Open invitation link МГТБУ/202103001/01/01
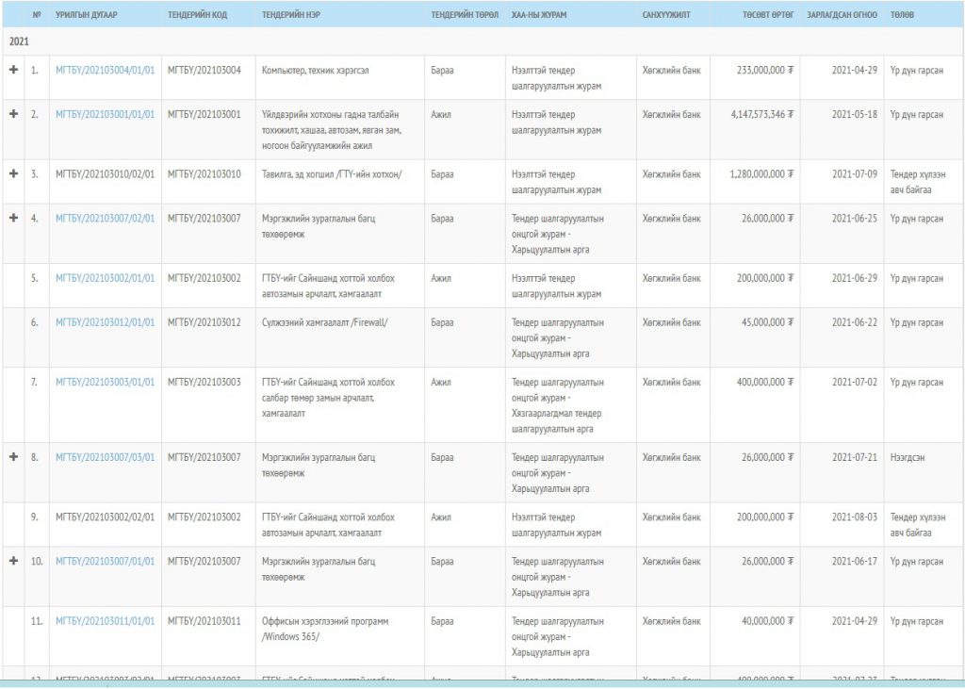965x689 pixels. tap(106, 115)
